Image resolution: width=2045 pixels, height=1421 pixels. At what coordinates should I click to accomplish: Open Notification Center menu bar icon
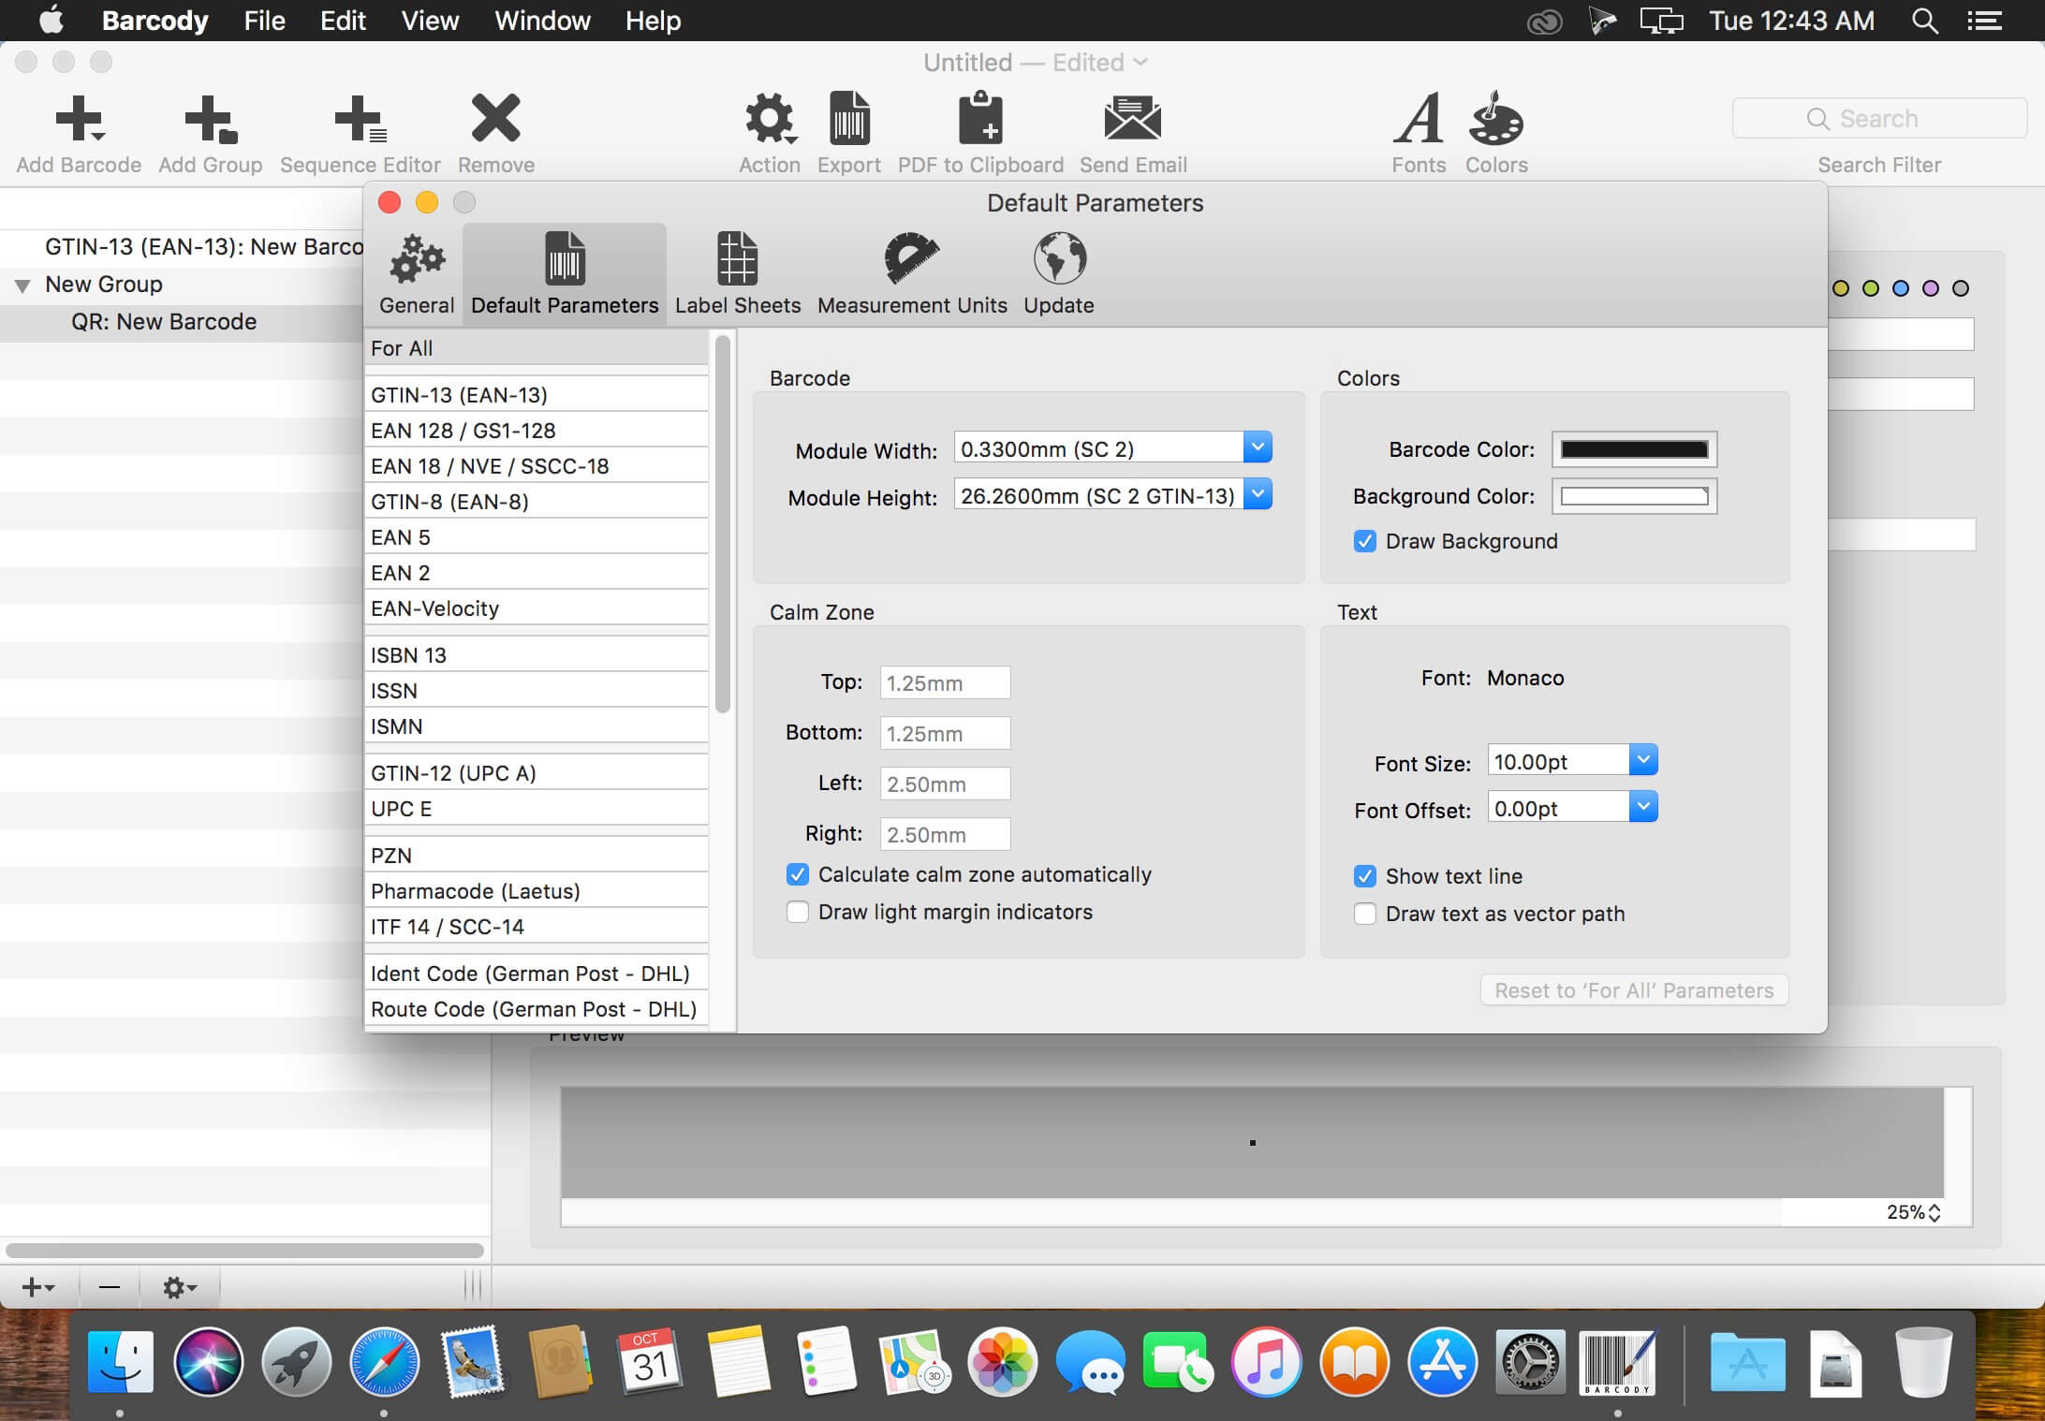point(1984,21)
